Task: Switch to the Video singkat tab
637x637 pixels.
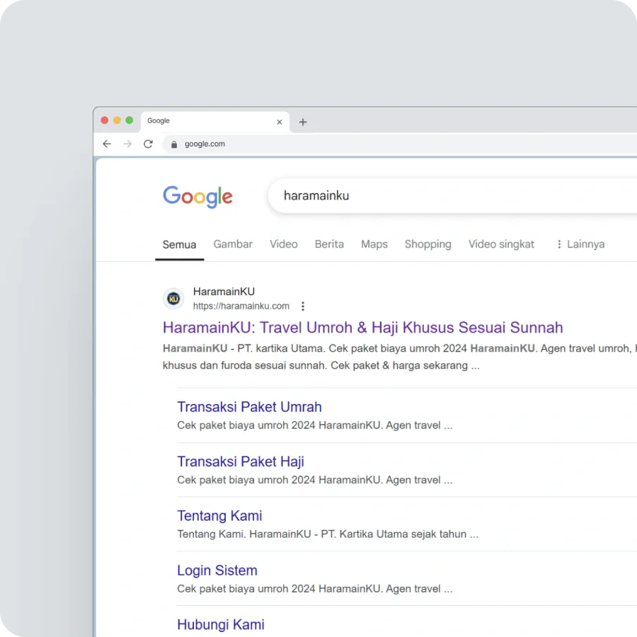Action: [x=501, y=244]
